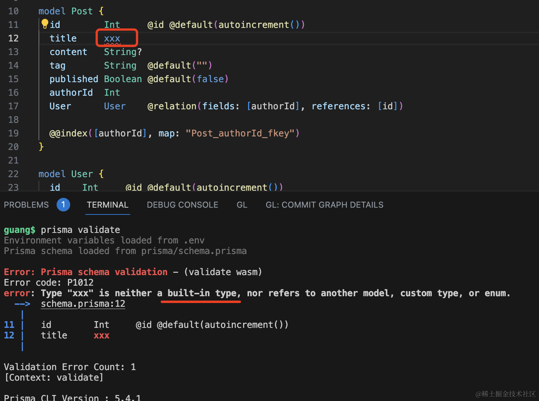Open the DEBUG CONSOLE tab

182,205
